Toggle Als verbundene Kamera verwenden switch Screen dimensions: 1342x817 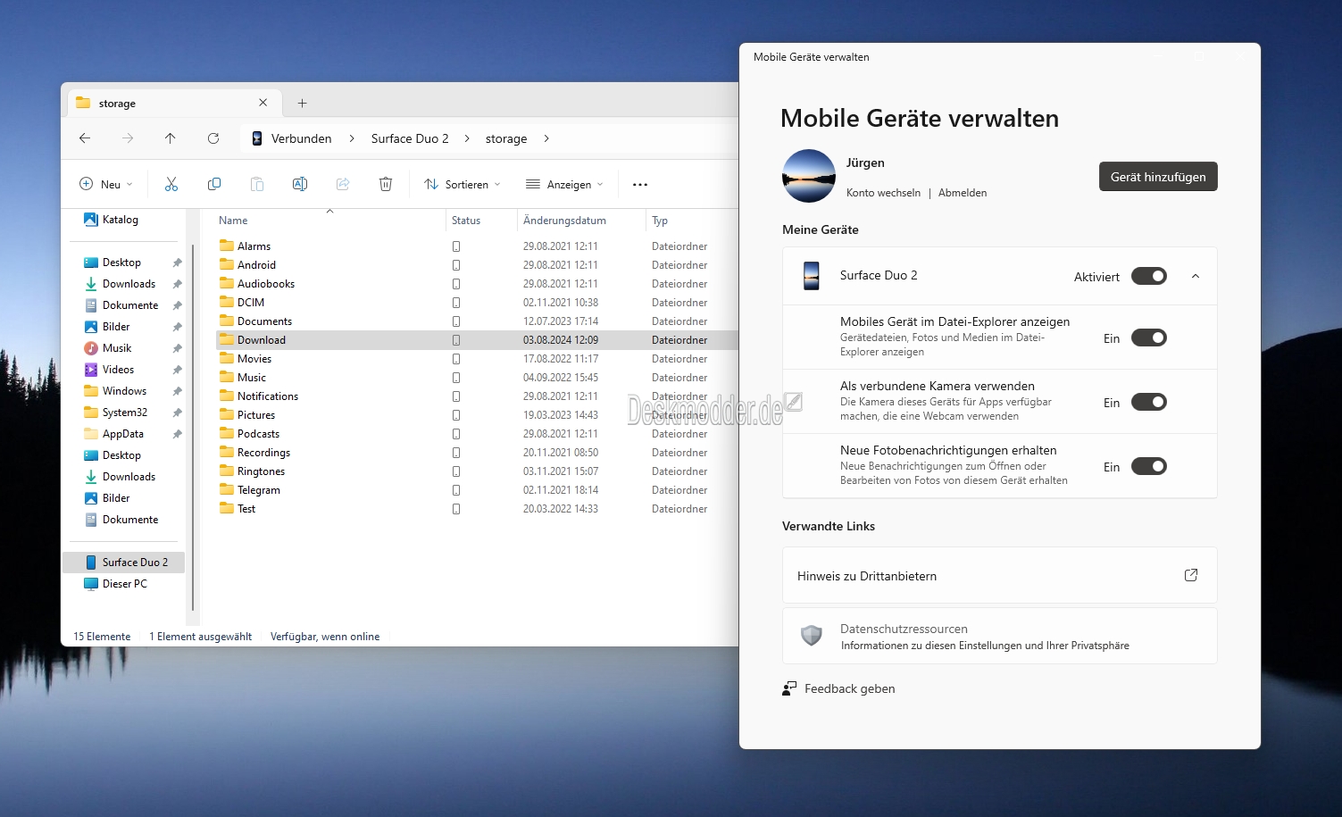[x=1149, y=402]
